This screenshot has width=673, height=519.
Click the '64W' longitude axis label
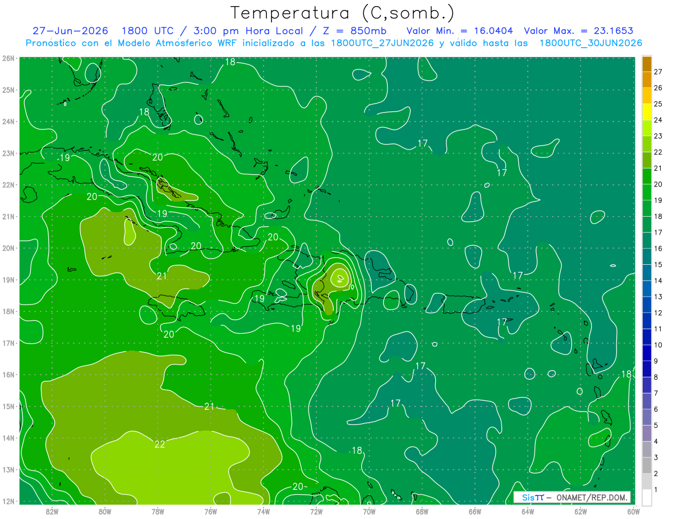point(528,511)
